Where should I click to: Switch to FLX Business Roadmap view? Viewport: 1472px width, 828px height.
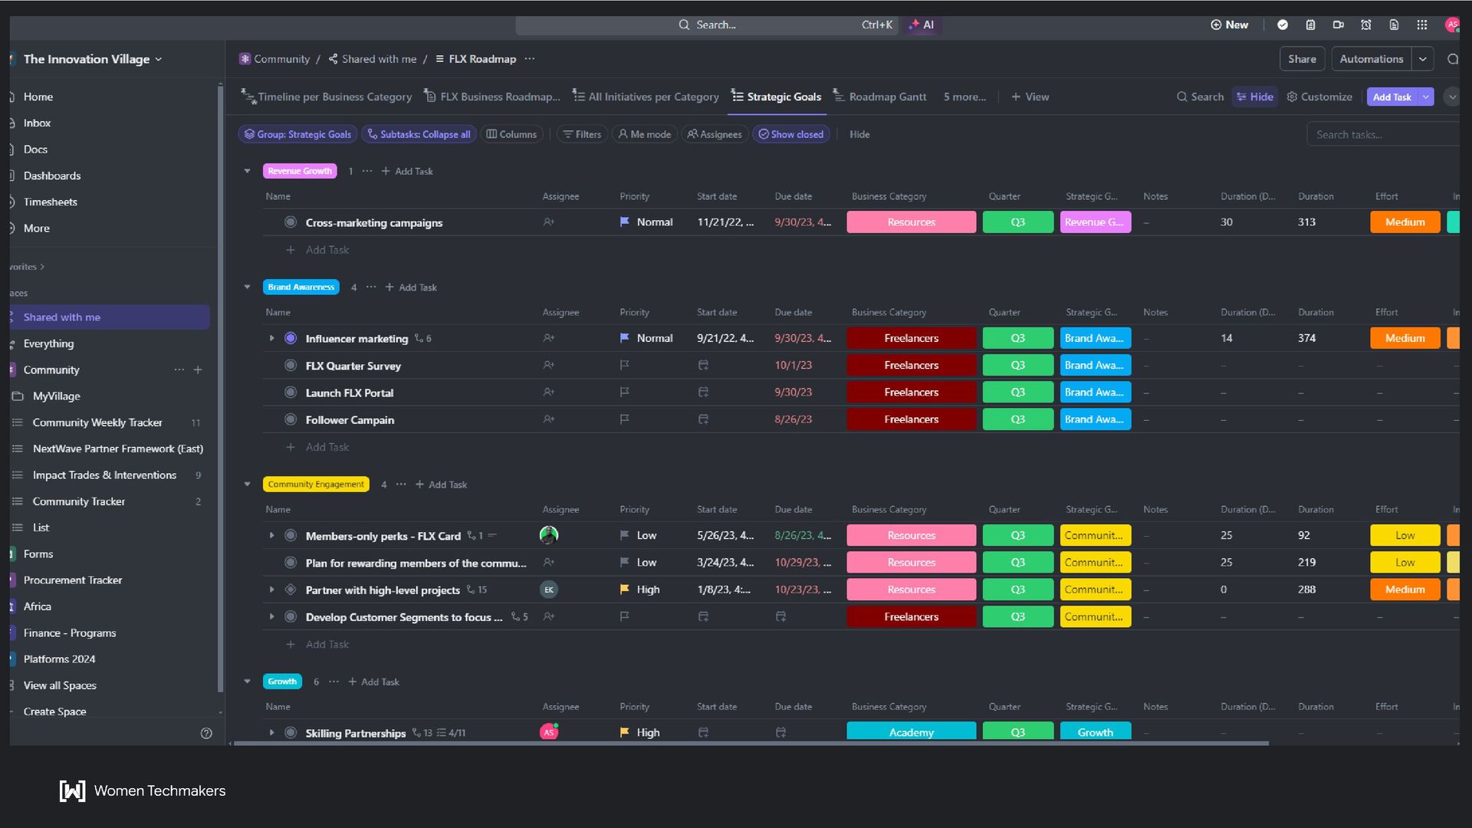(492, 97)
